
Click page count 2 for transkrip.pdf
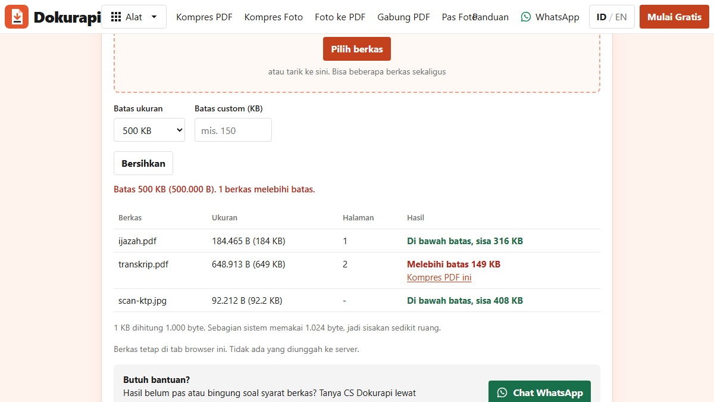click(x=345, y=264)
